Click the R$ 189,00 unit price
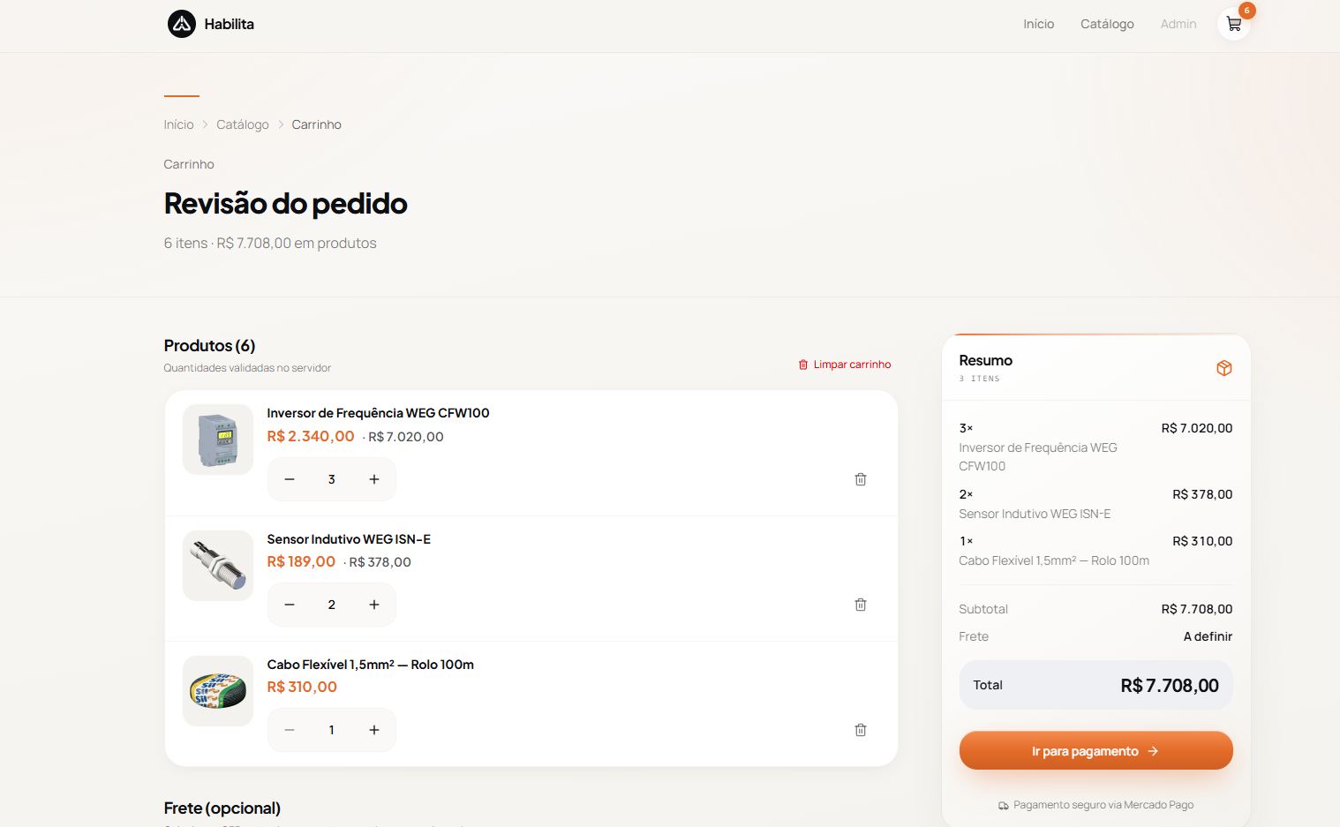This screenshot has width=1340, height=827. coord(301,561)
